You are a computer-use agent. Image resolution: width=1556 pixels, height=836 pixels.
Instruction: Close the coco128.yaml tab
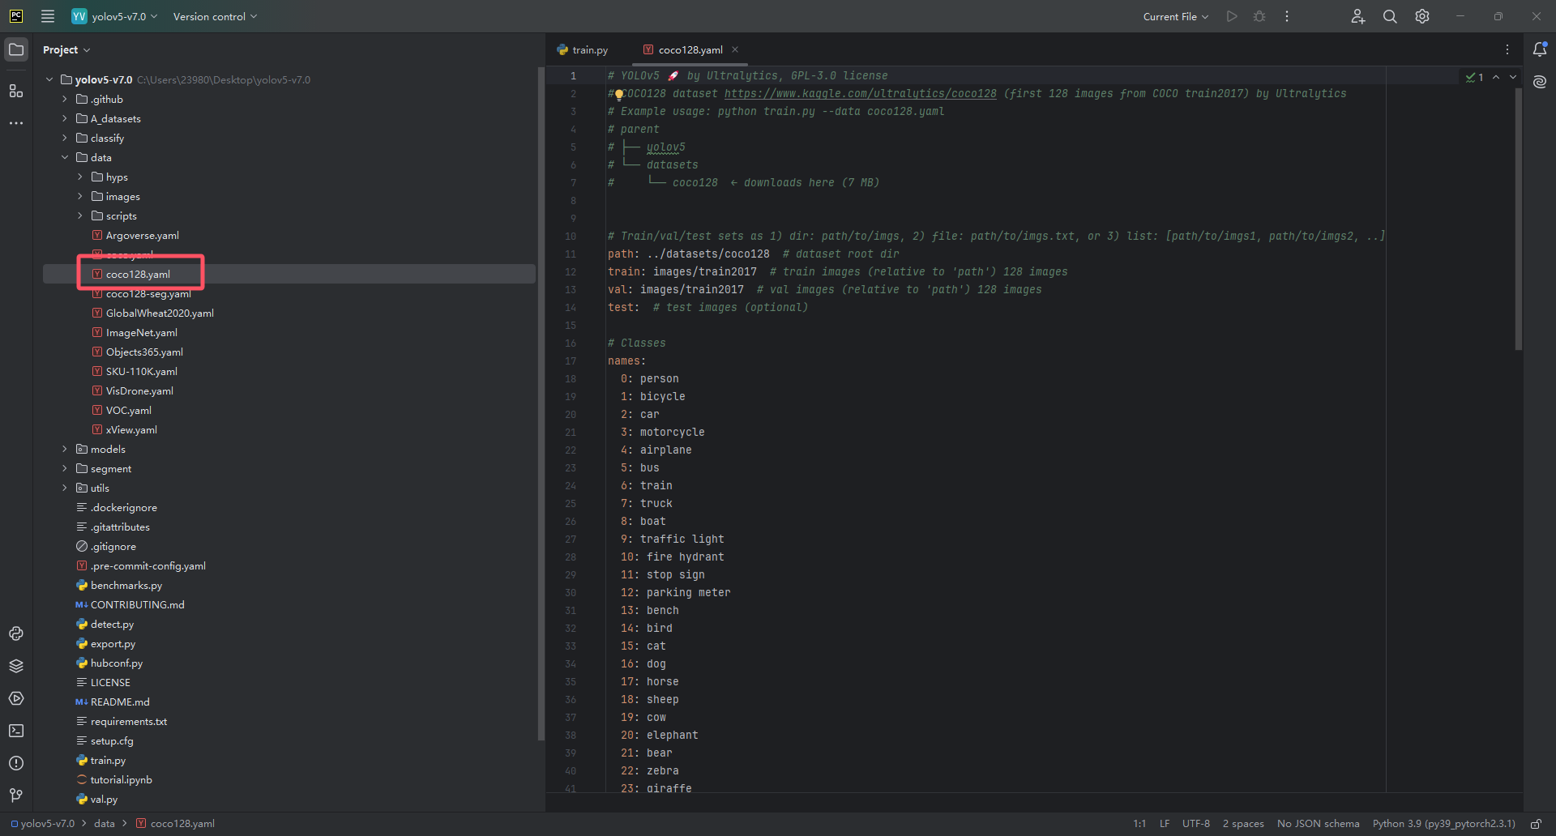pos(735,49)
